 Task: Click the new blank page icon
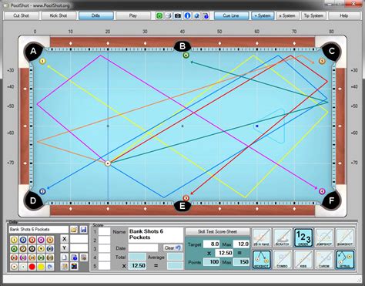(65, 257)
